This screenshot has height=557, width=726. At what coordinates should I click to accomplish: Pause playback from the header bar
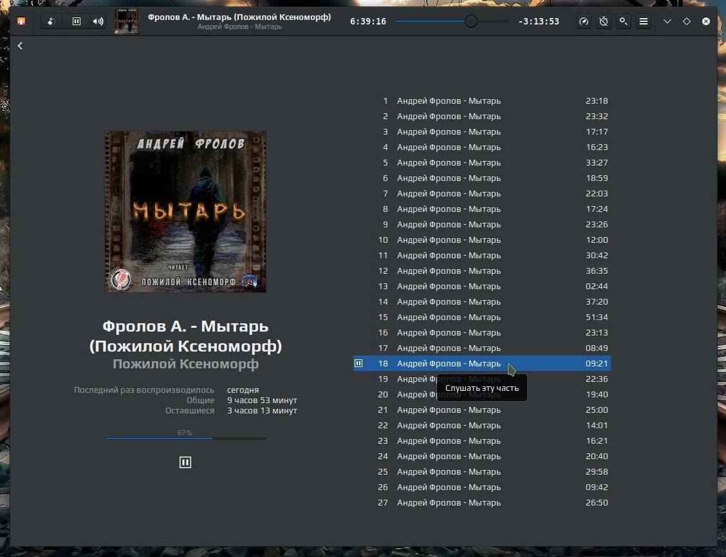tap(77, 21)
